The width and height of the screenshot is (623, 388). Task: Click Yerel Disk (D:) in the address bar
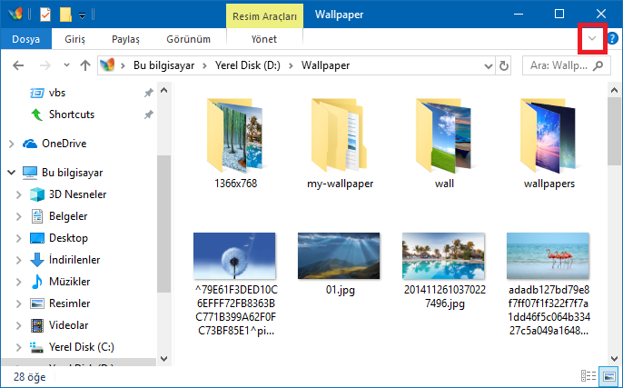248,65
